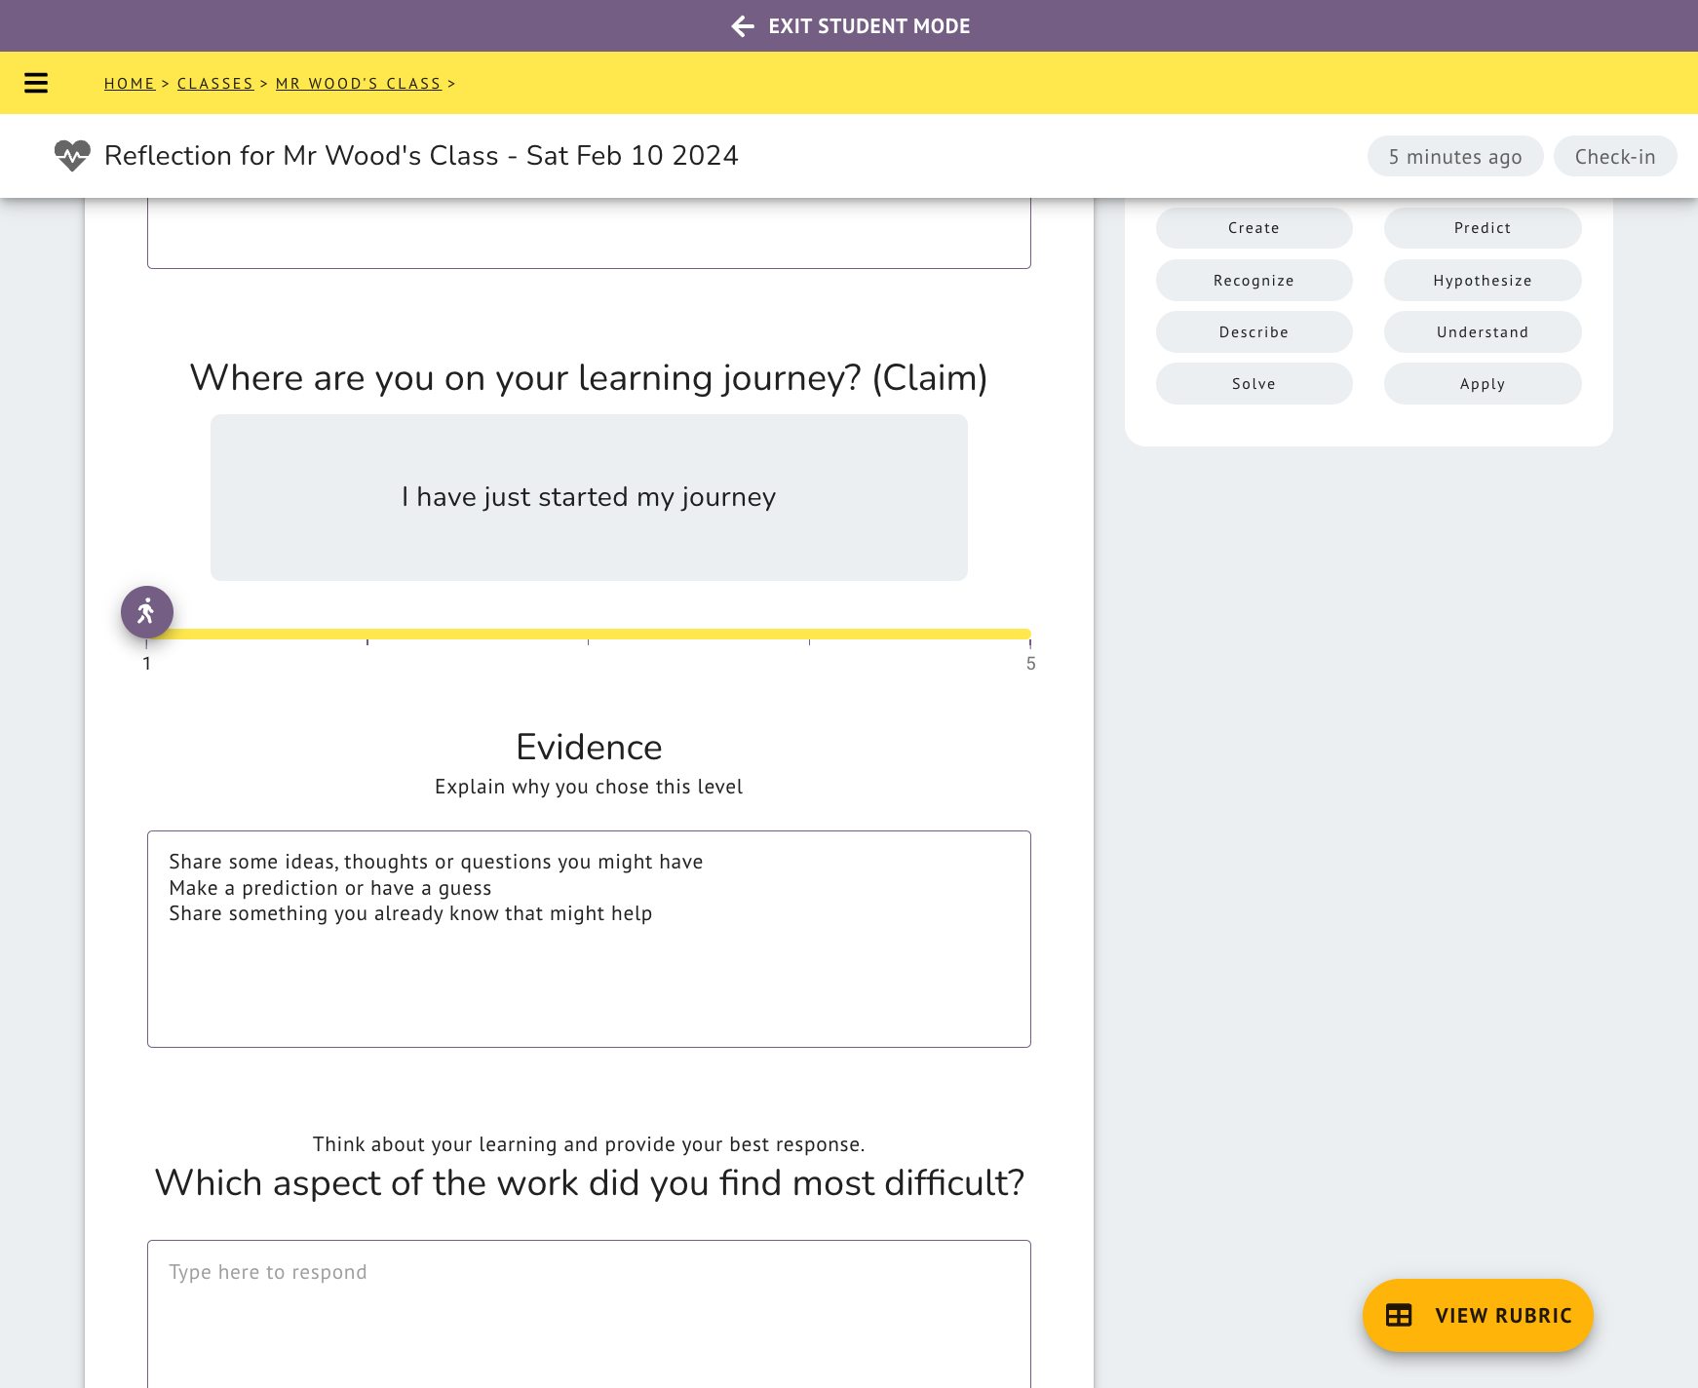
Task: Click the rubric table icon
Action: pyautogui.click(x=1399, y=1316)
